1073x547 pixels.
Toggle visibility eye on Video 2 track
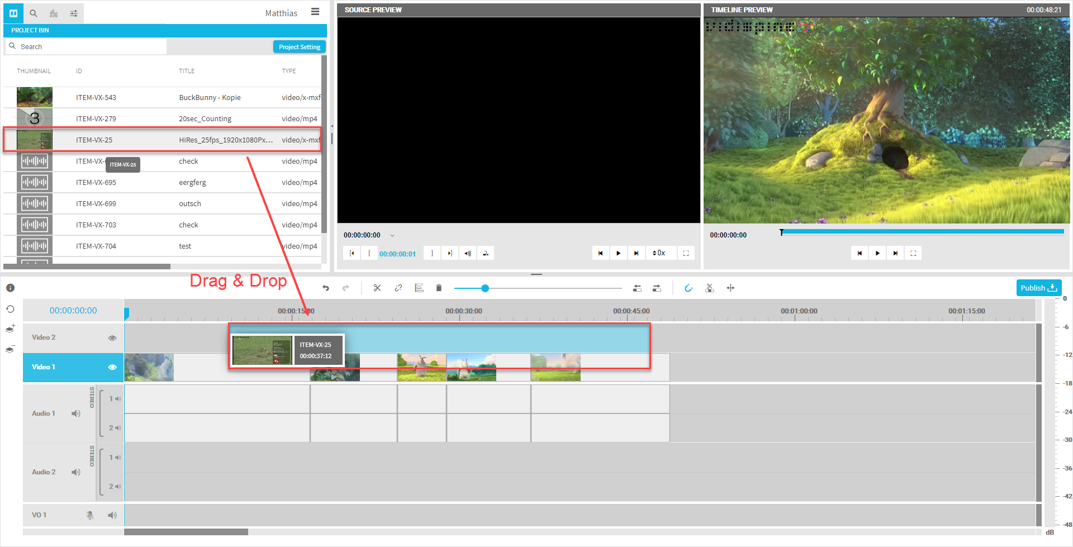point(112,338)
